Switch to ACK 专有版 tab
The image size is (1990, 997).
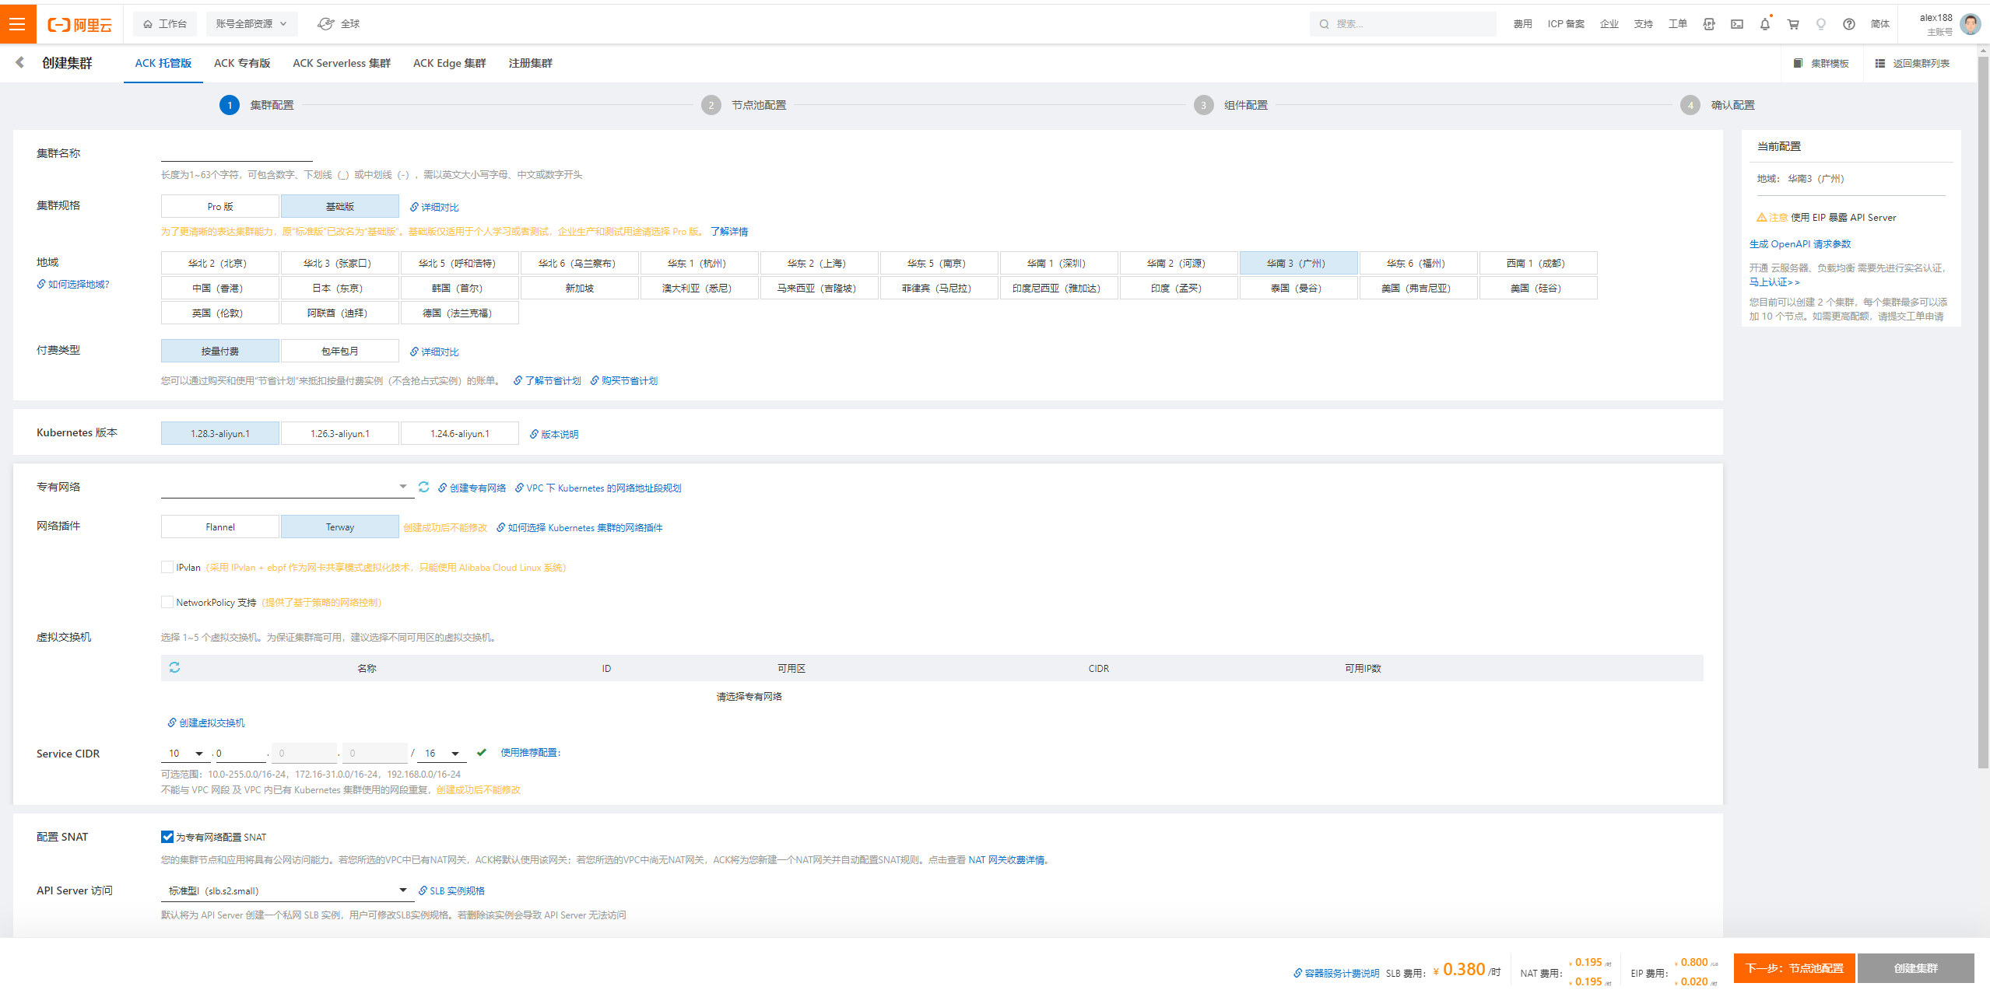click(242, 63)
